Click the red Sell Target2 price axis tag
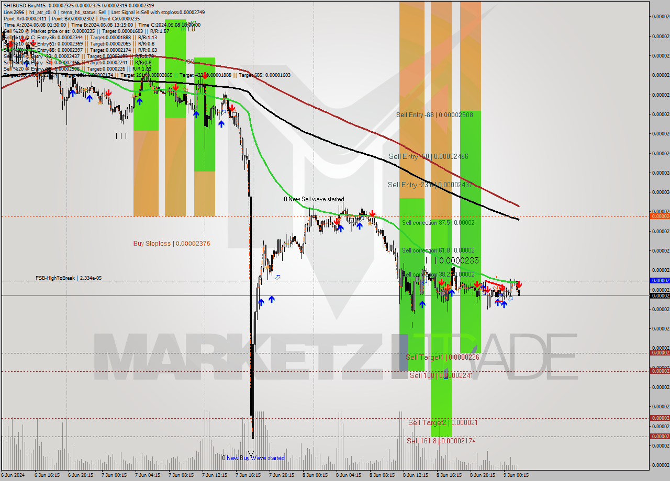 tap(660, 418)
